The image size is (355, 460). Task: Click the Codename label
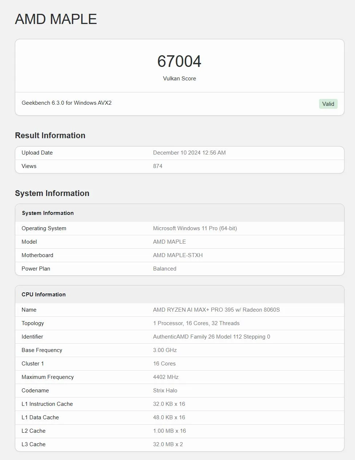tap(35, 391)
